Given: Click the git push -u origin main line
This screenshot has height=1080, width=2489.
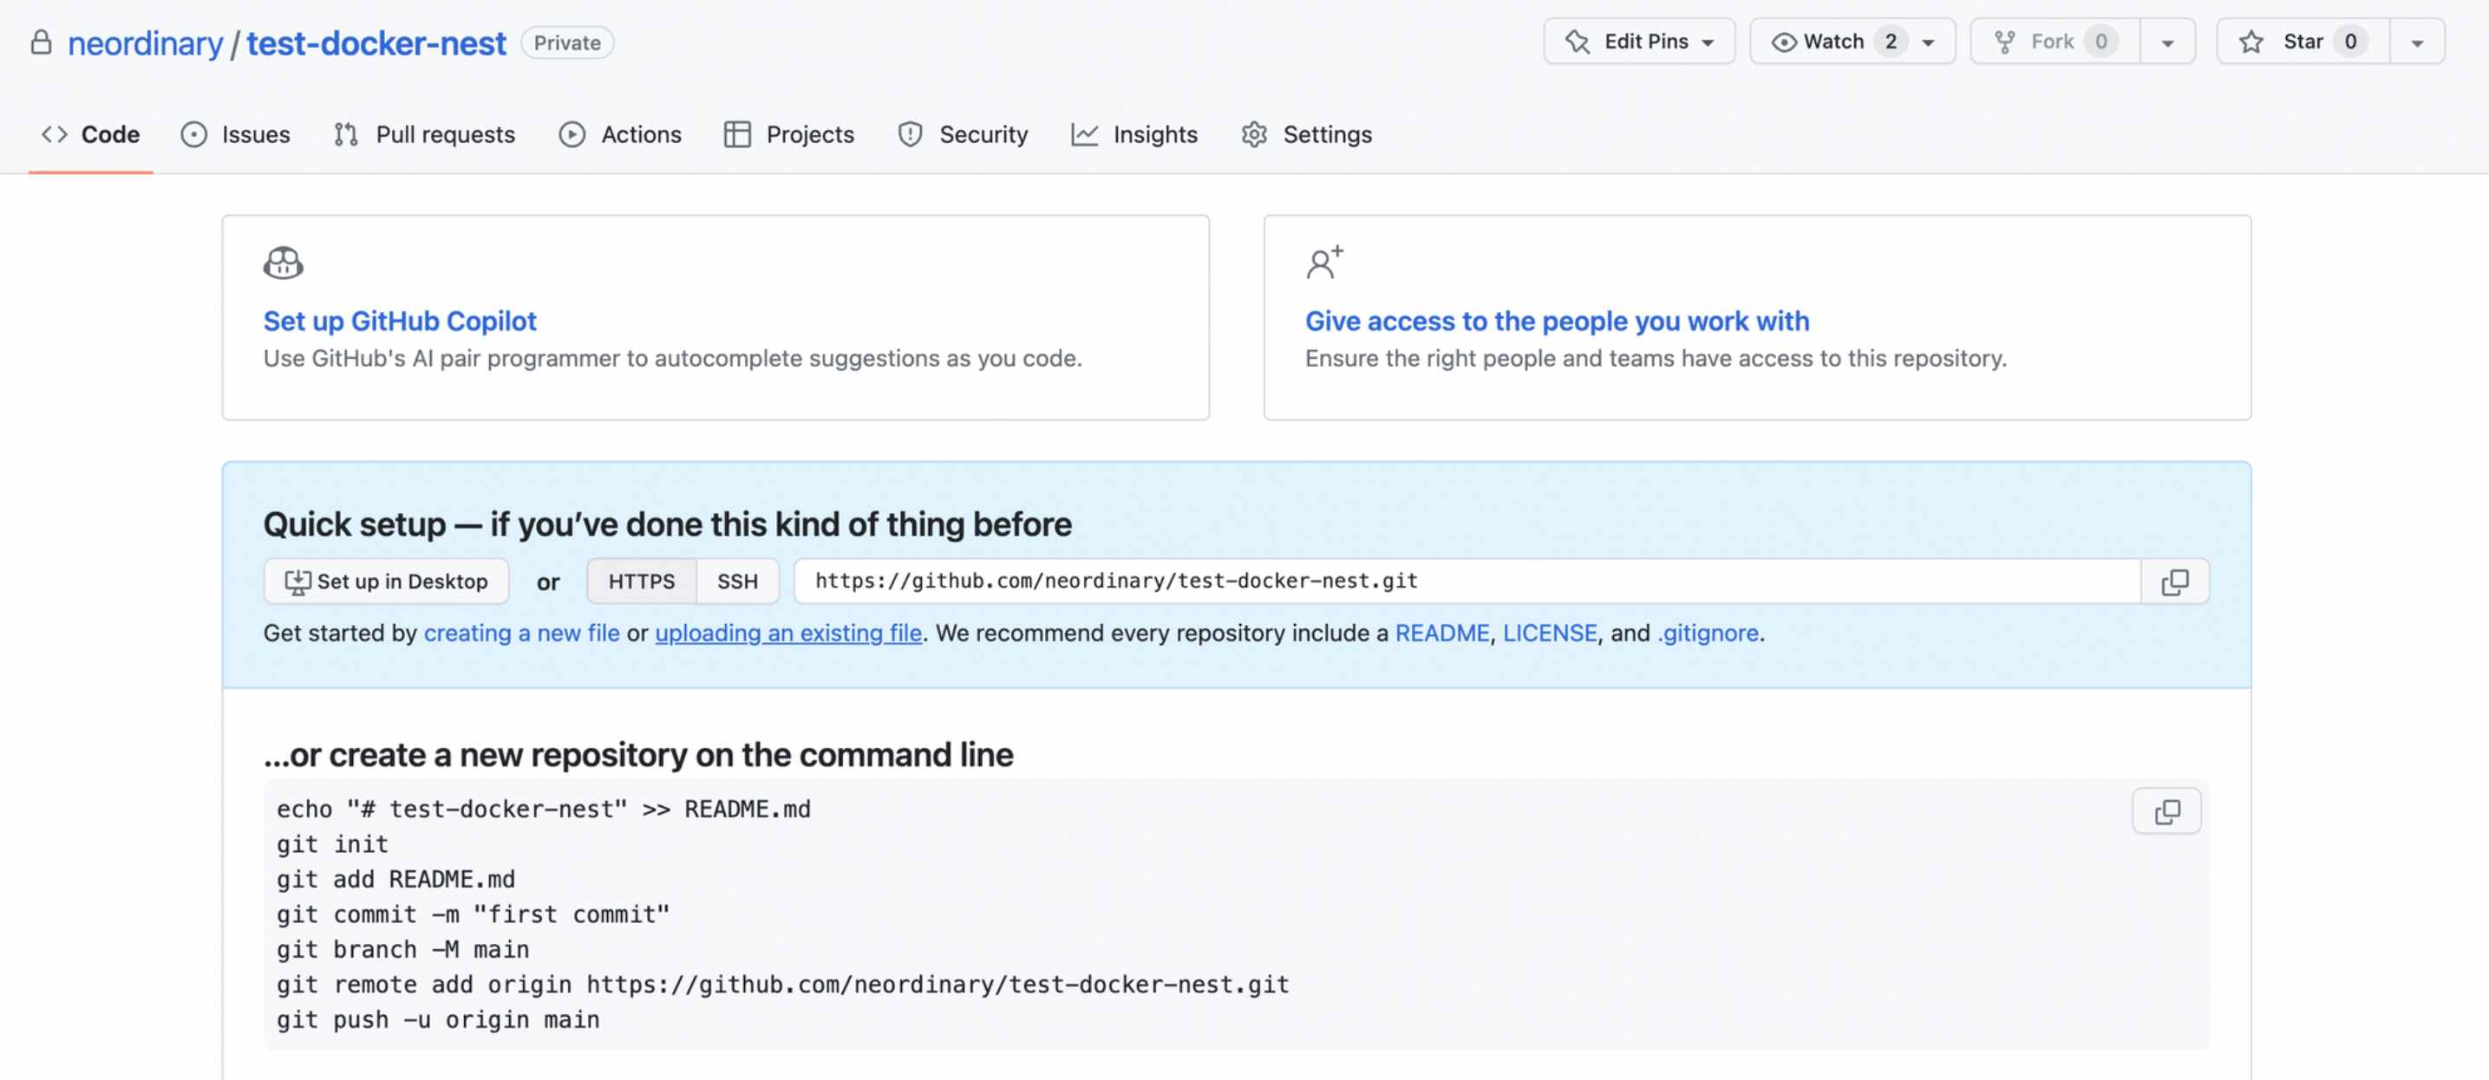Looking at the screenshot, I should [x=438, y=1020].
